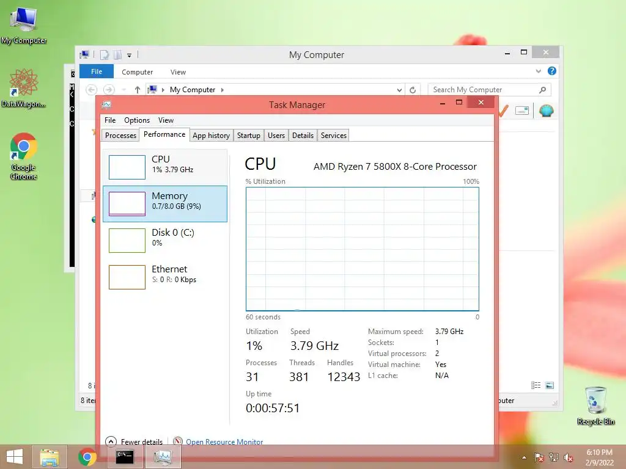The height and width of the screenshot is (469, 626).
Task: Click the Up arrow in My Computer
Action: [138, 90]
